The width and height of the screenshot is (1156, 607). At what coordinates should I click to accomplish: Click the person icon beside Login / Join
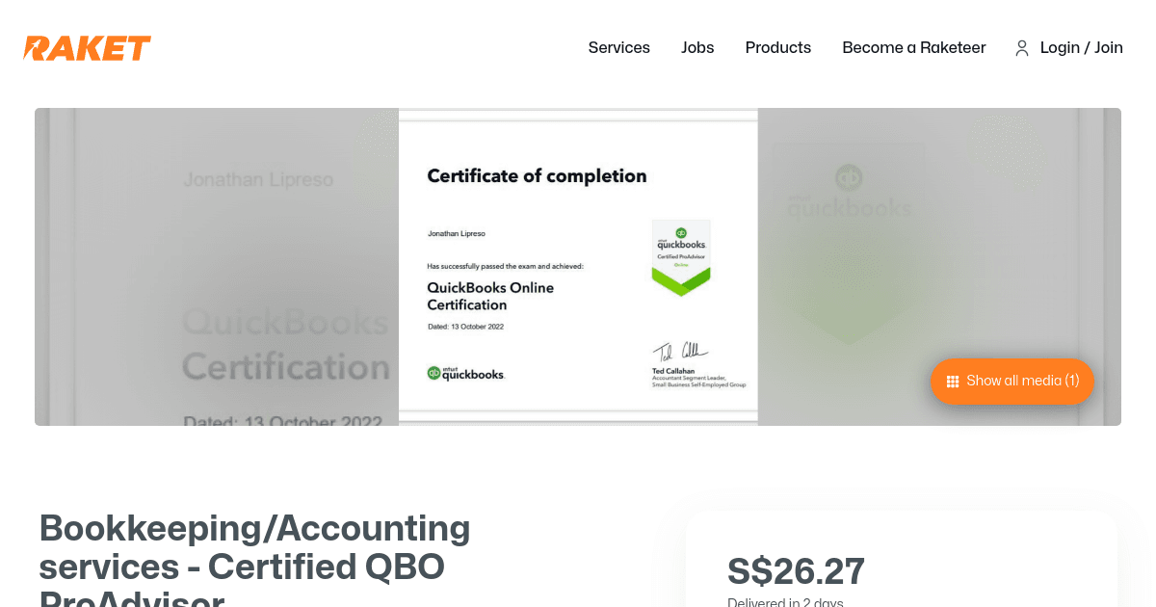1021,47
